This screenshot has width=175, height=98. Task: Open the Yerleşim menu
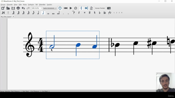[31, 5]
